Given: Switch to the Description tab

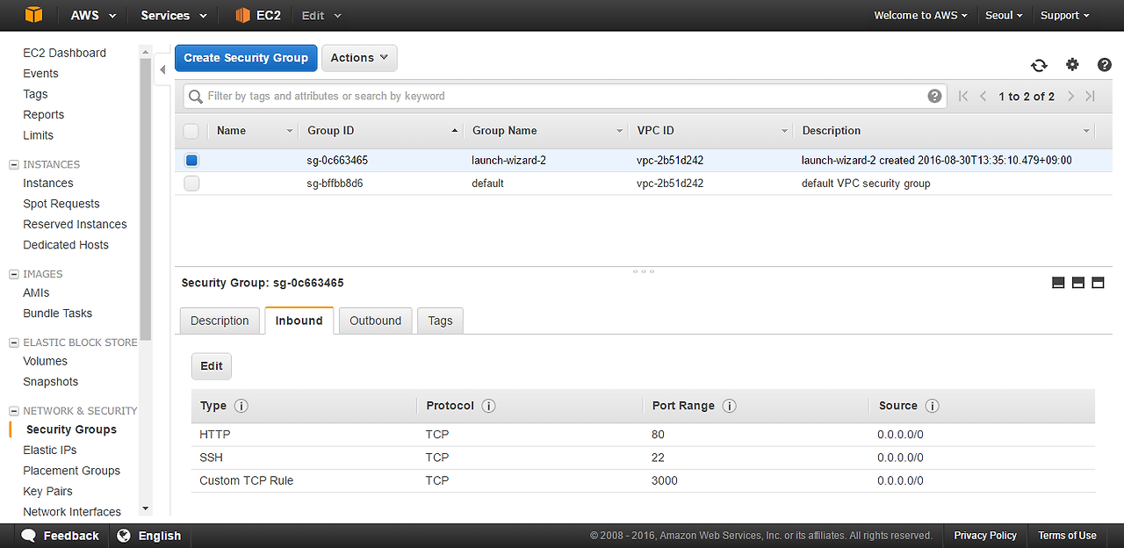Looking at the screenshot, I should (220, 321).
